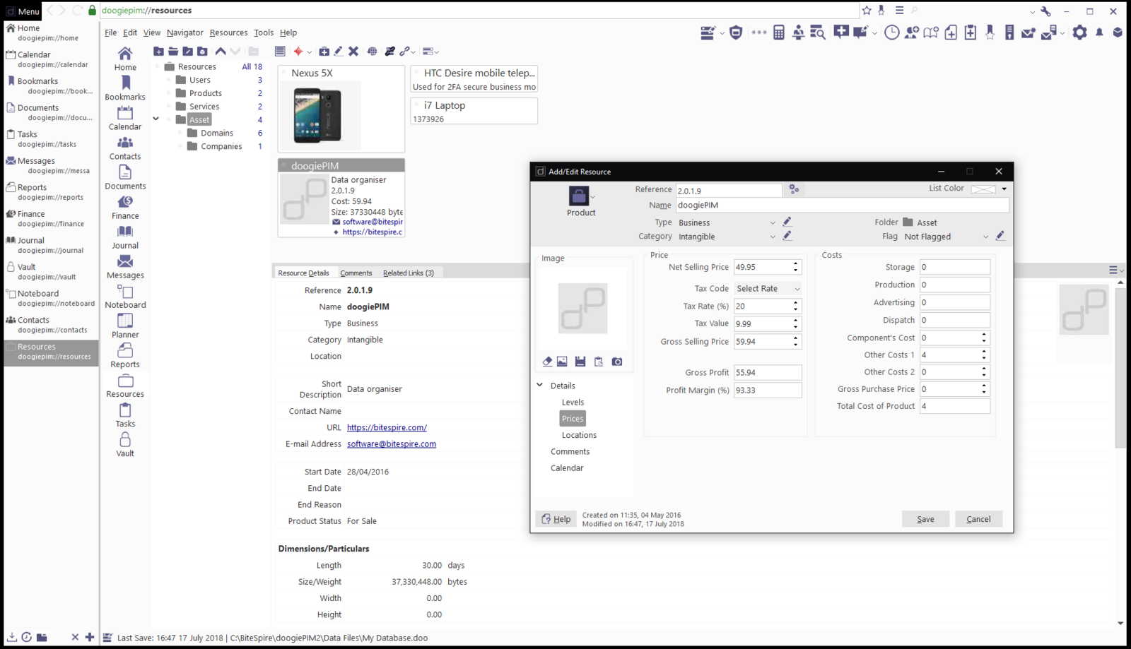Switch to Related Links (3) tab

(409, 273)
